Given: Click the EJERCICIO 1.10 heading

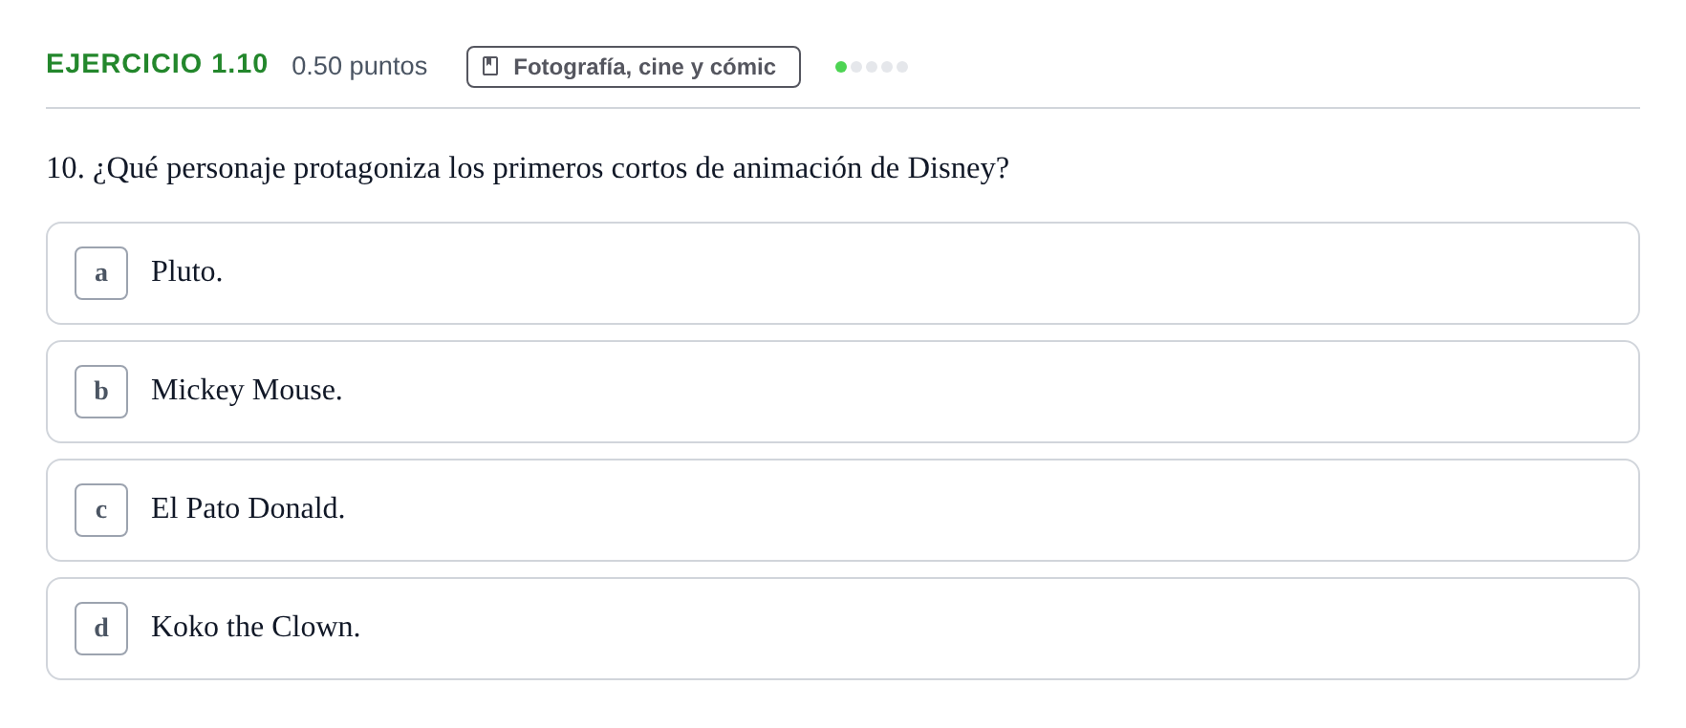Looking at the screenshot, I should pyautogui.click(x=157, y=64).
